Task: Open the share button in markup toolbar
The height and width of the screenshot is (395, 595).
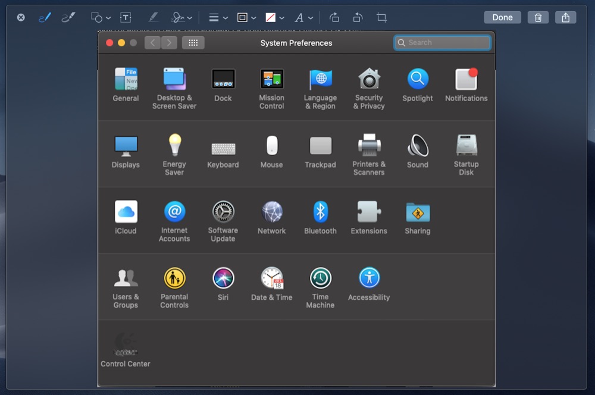Action: click(566, 17)
